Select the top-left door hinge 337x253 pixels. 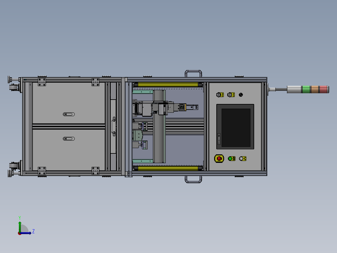pyautogui.click(x=42, y=82)
